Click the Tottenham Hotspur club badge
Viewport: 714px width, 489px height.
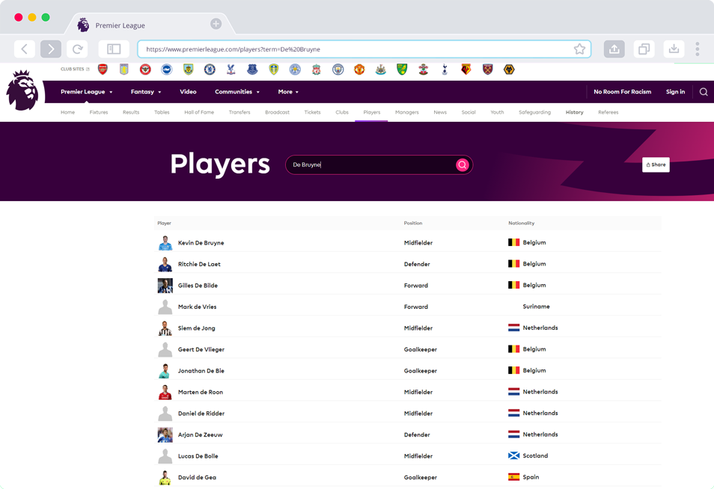click(x=445, y=70)
